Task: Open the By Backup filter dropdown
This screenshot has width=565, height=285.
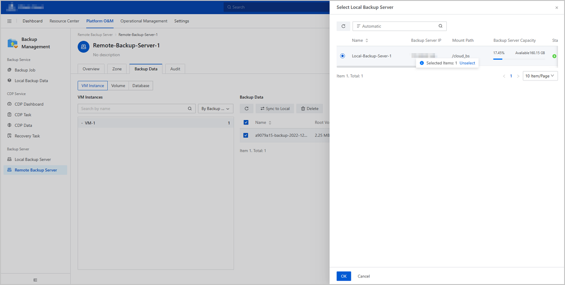Action: 216,109
